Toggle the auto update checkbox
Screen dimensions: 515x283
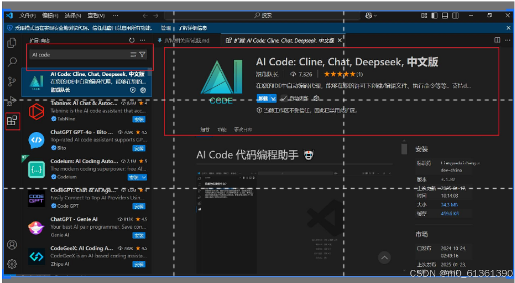tap(284, 98)
